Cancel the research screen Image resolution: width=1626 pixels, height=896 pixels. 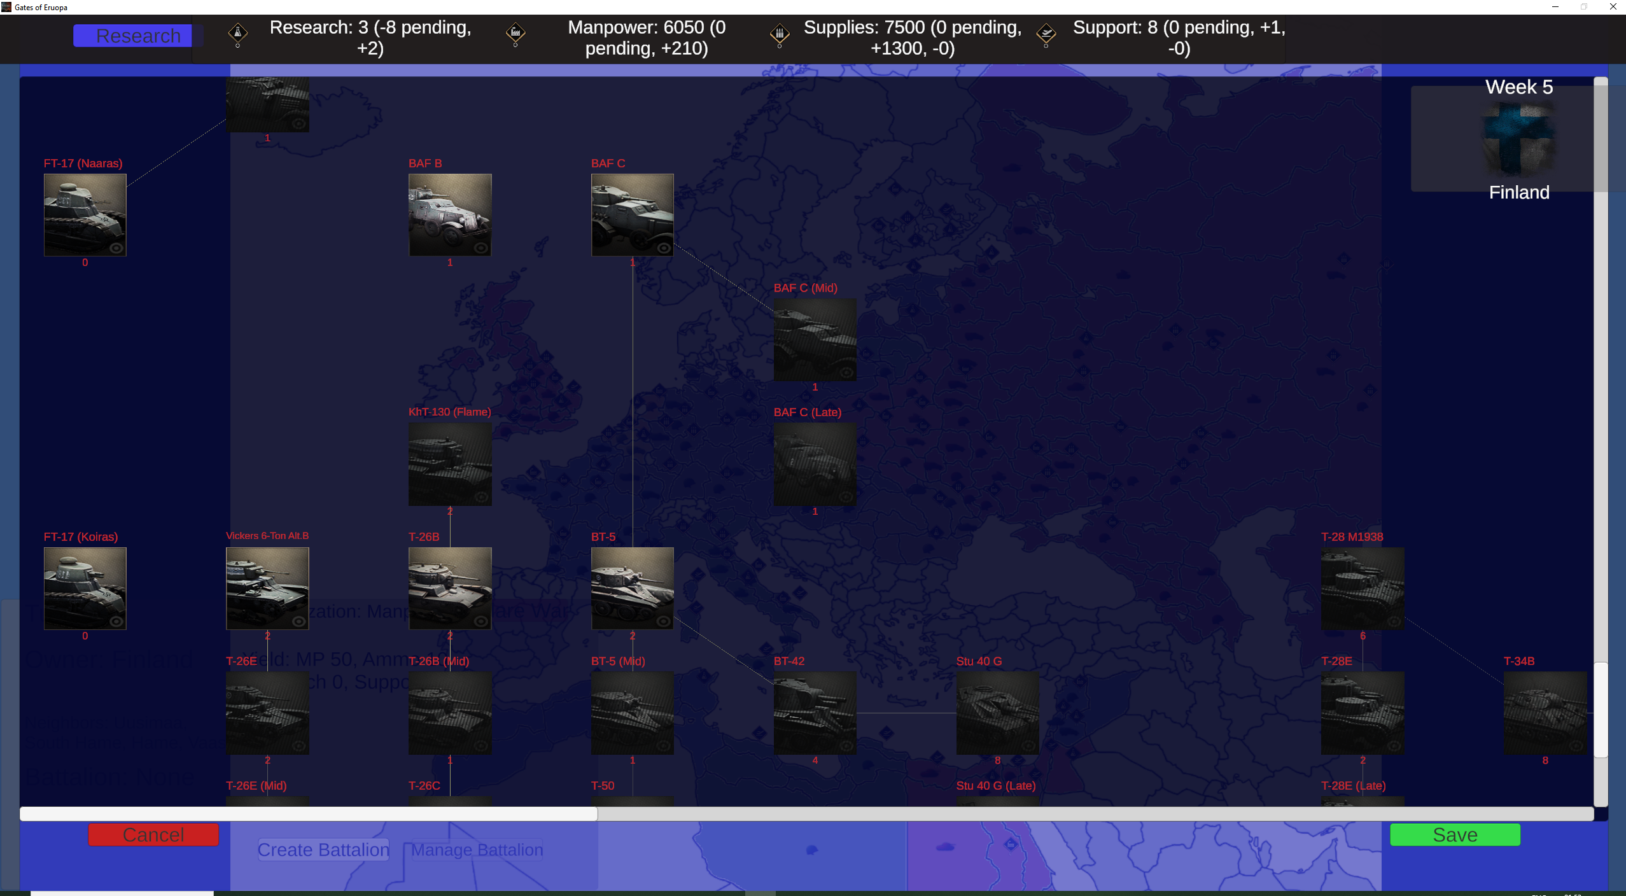click(153, 834)
